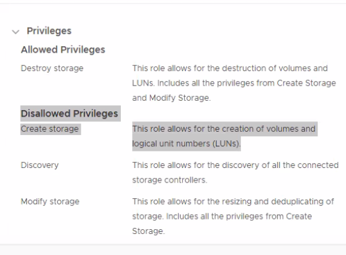Select the Modify storage privilege label

point(50,202)
